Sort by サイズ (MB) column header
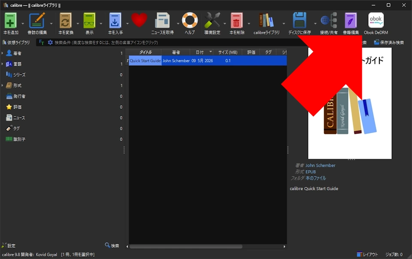The image size is (412, 259). pyautogui.click(x=227, y=52)
